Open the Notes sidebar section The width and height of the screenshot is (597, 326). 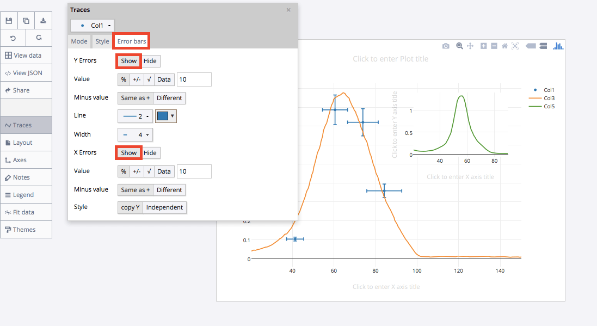click(26, 177)
